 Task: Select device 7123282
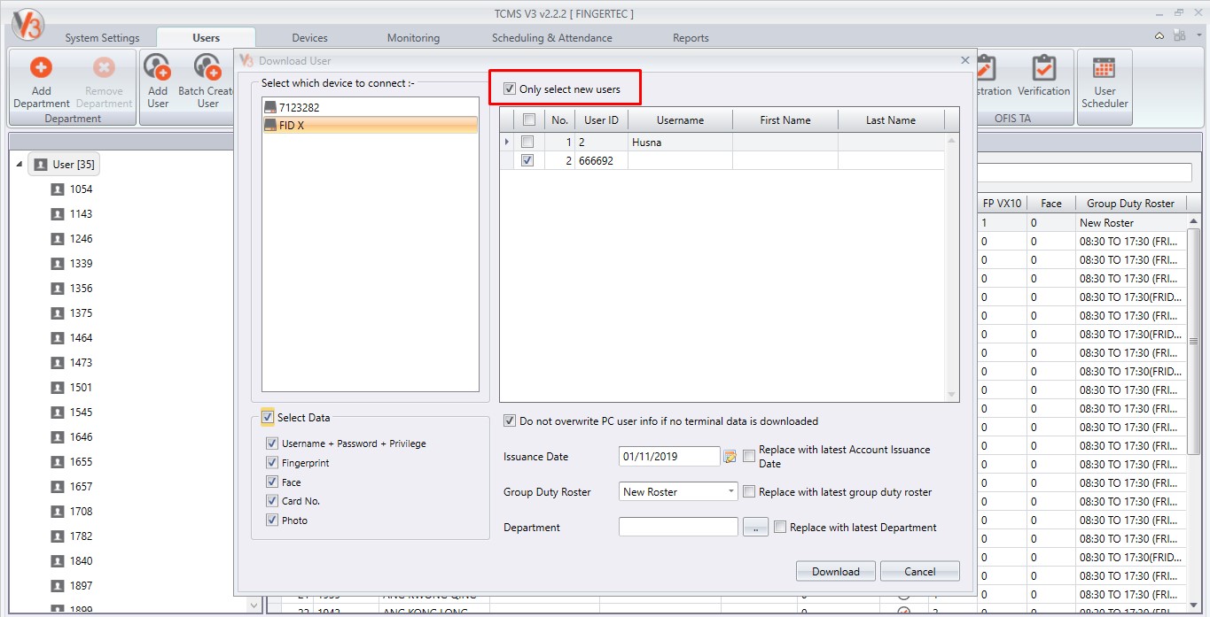[371, 107]
